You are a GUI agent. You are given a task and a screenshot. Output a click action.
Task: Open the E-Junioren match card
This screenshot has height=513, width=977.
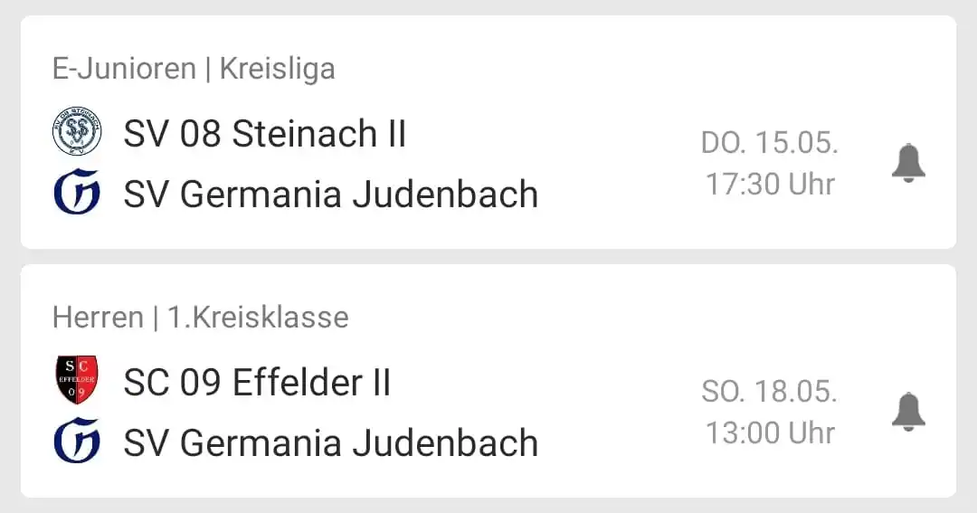coord(488,132)
